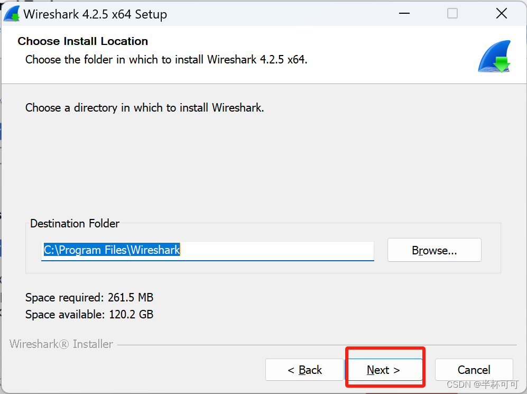Click 'Choose a directory in which to install Wireshark.'
Viewport: 527px width, 394px height.
click(x=144, y=107)
